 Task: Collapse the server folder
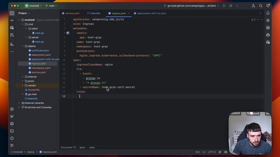pos(26,38)
